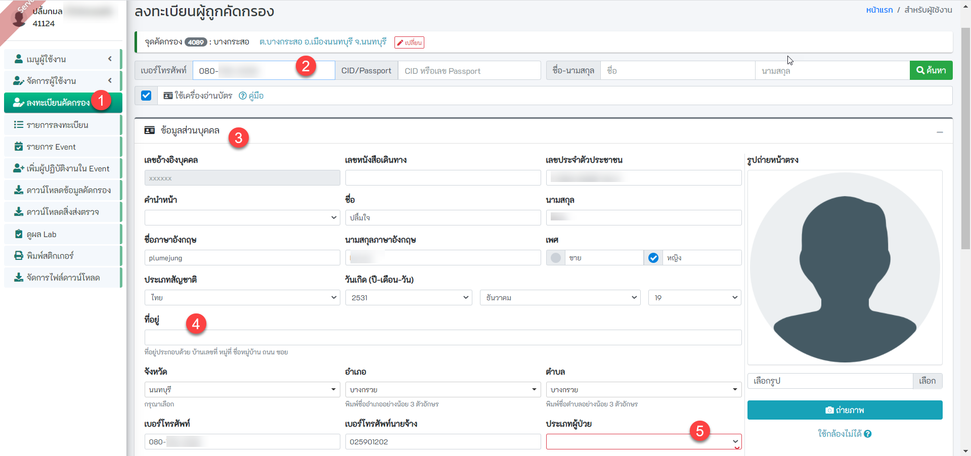Click the green ค้นหา search button

931,70
